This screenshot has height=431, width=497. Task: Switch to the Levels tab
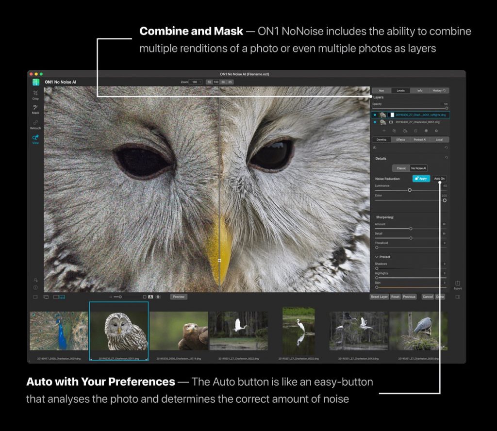point(400,91)
